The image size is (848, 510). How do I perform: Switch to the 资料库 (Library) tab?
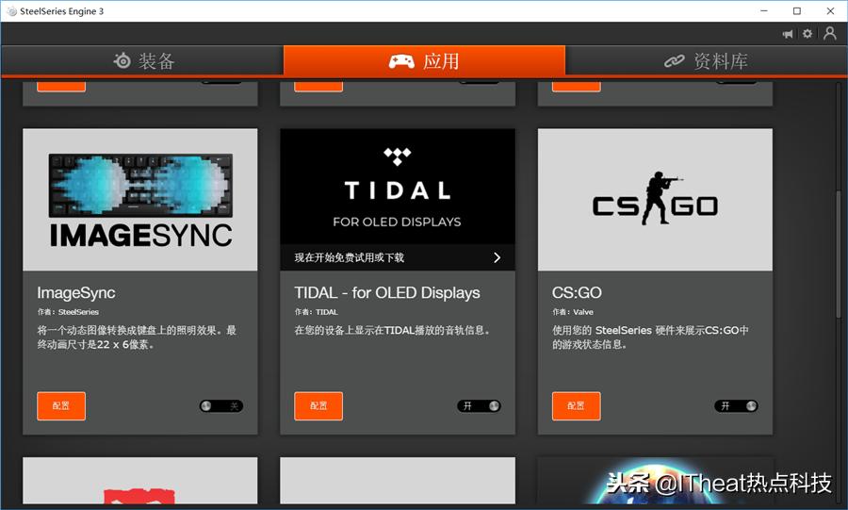click(706, 60)
